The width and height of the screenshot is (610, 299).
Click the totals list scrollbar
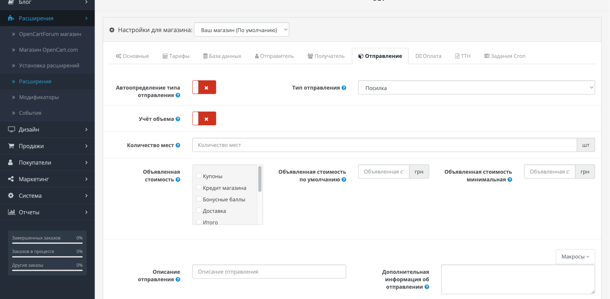click(x=260, y=179)
